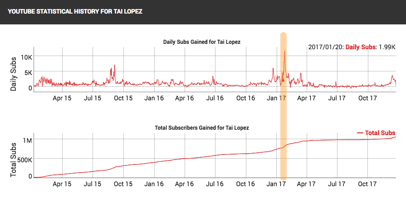Click 'Jan 17' on the total subs chart axis
This screenshot has height=202, width=406.
[276, 184]
